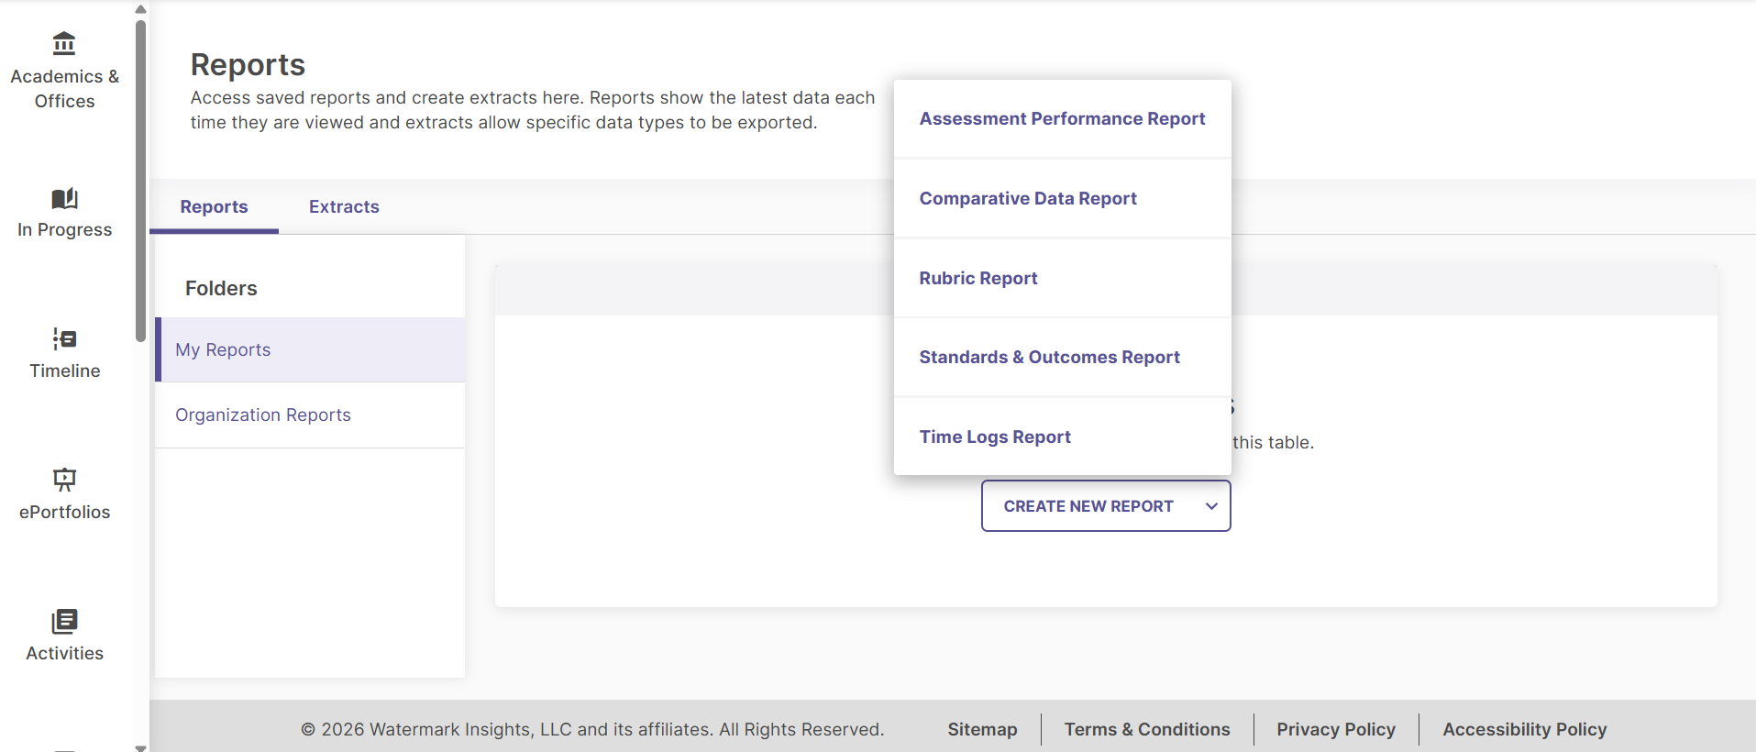Switch to the Reports tab
The height and width of the screenshot is (752, 1756).
coord(214,207)
